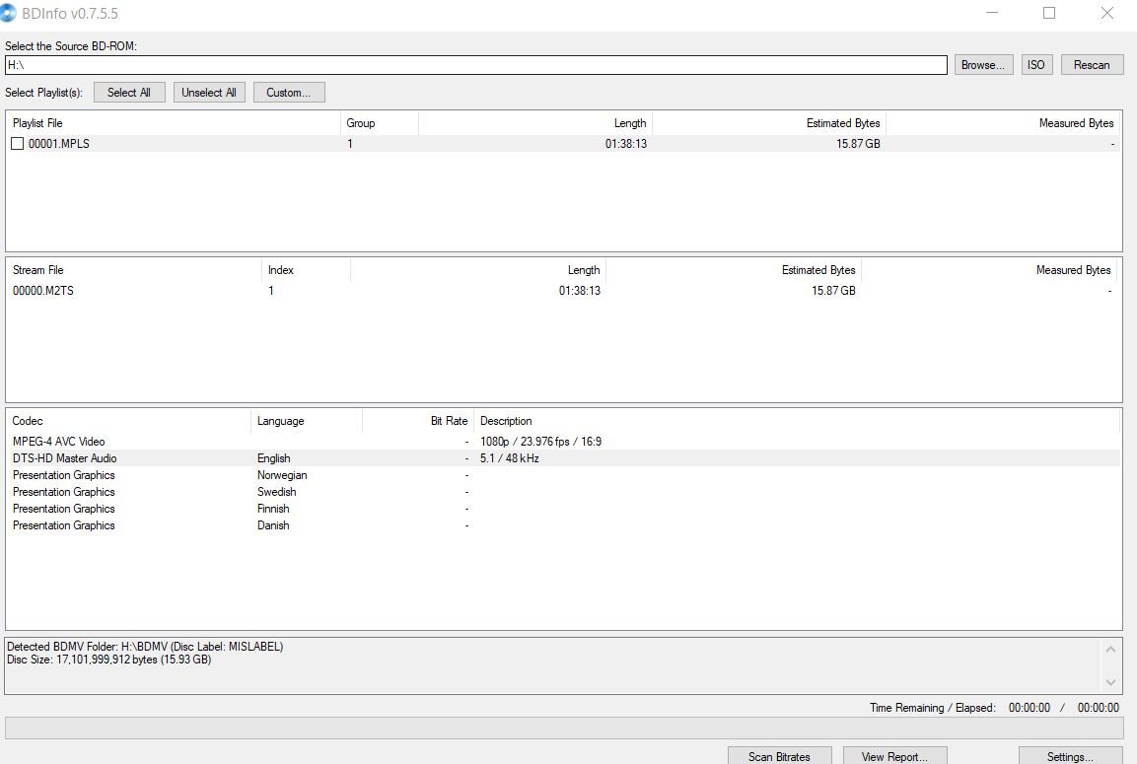Viewport: 1137px width, 764px height.
Task: Select Presentation Graphics row for Finnish
Action: tap(563, 508)
